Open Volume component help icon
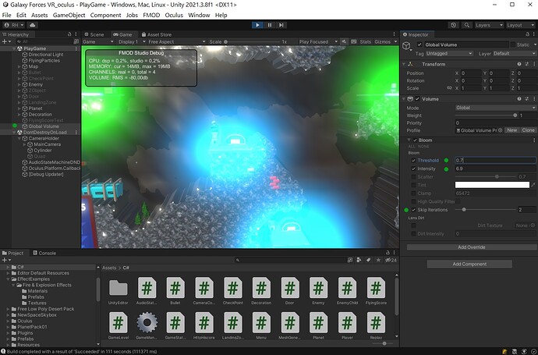 [519, 99]
